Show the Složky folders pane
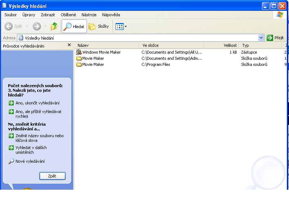 (99, 26)
